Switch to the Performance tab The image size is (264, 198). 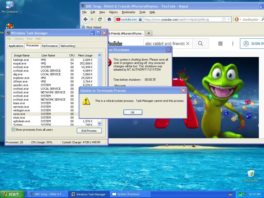tap(49, 46)
